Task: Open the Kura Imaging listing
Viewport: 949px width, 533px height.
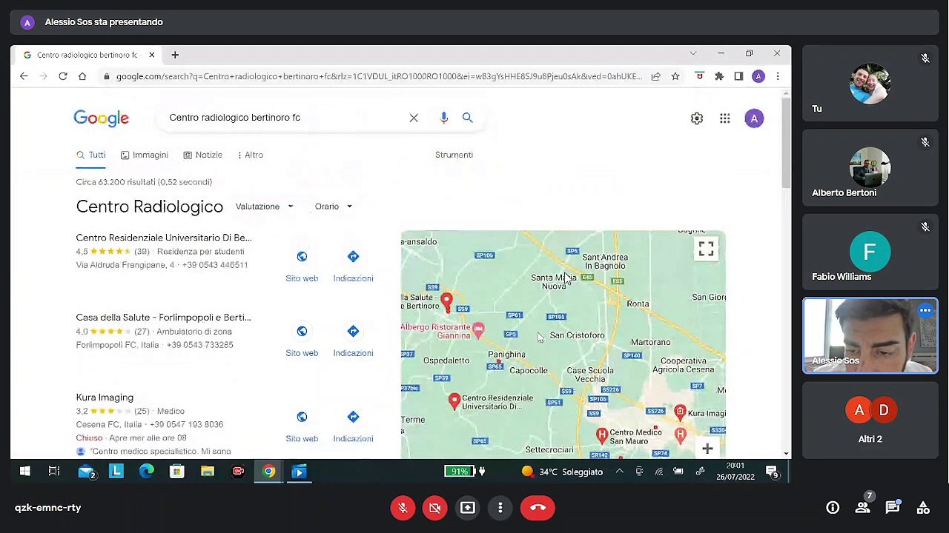Action: coord(105,398)
